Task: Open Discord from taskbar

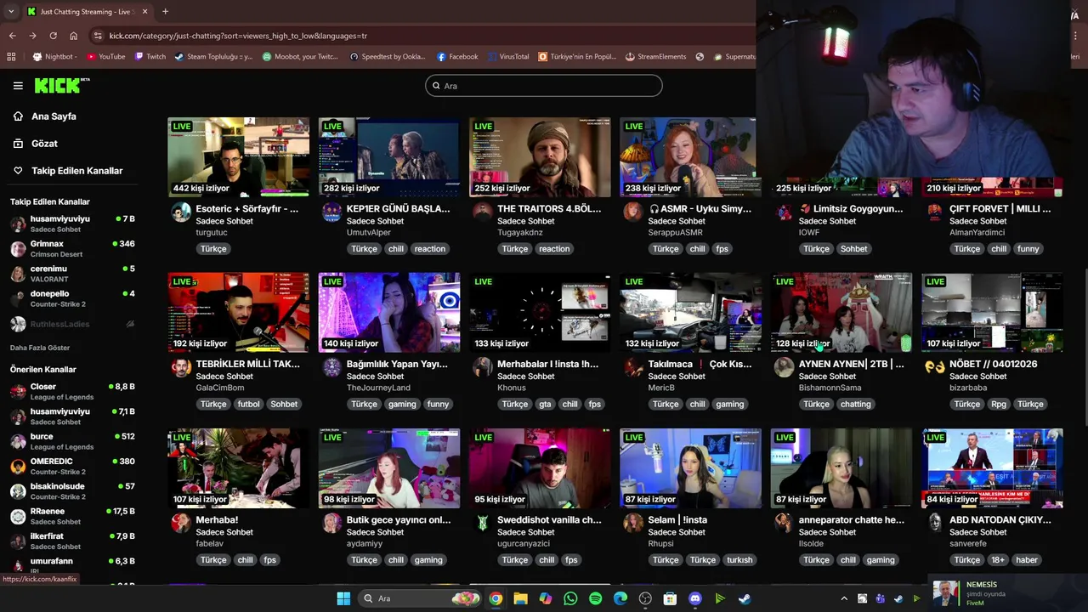Action: click(x=695, y=598)
